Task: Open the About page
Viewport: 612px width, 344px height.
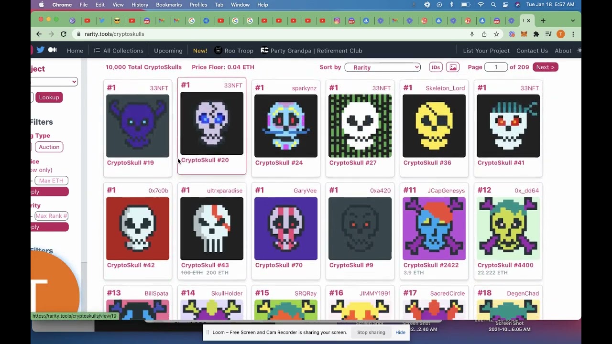Action: (x=563, y=51)
